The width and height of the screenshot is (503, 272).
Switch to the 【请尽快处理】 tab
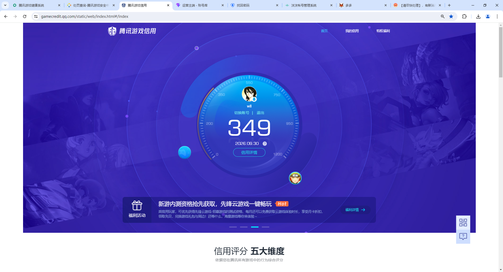point(417,5)
